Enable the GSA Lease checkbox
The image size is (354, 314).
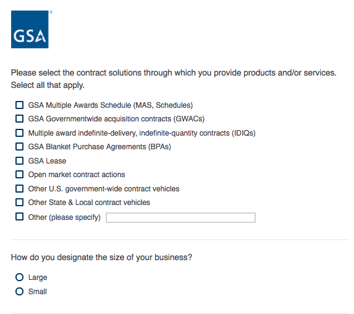[x=19, y=161]
